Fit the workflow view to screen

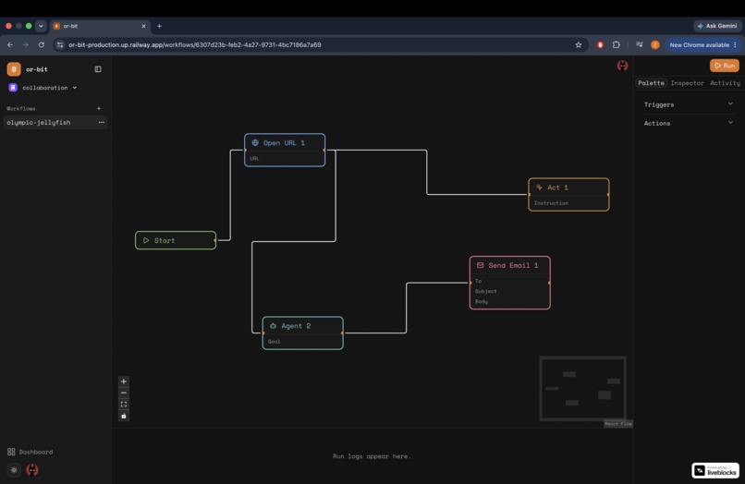point(124,405)
